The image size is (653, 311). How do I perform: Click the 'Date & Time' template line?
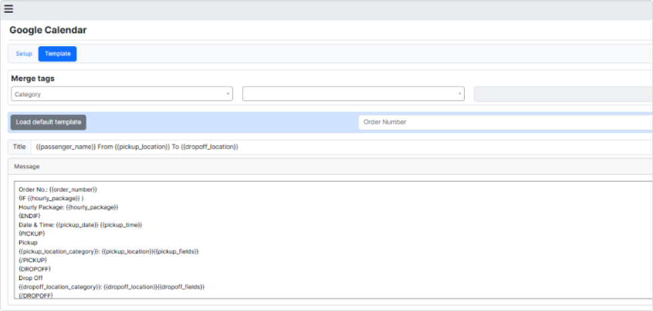pyautogui.click(x=80, y=225)
